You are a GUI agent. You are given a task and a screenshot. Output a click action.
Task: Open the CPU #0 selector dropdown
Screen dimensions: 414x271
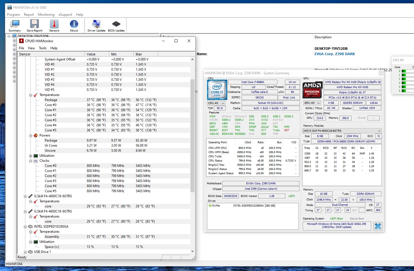[x=216, y=103]
